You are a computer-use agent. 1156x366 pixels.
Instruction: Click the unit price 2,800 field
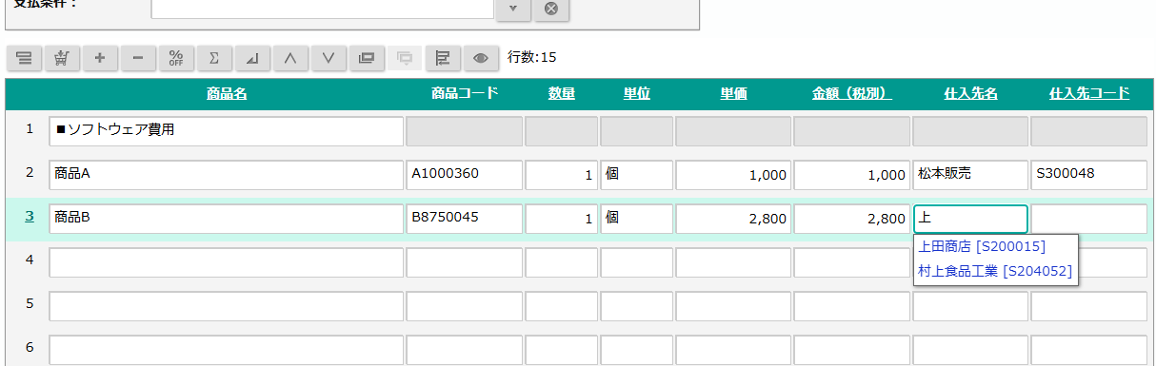coord(733,219)
